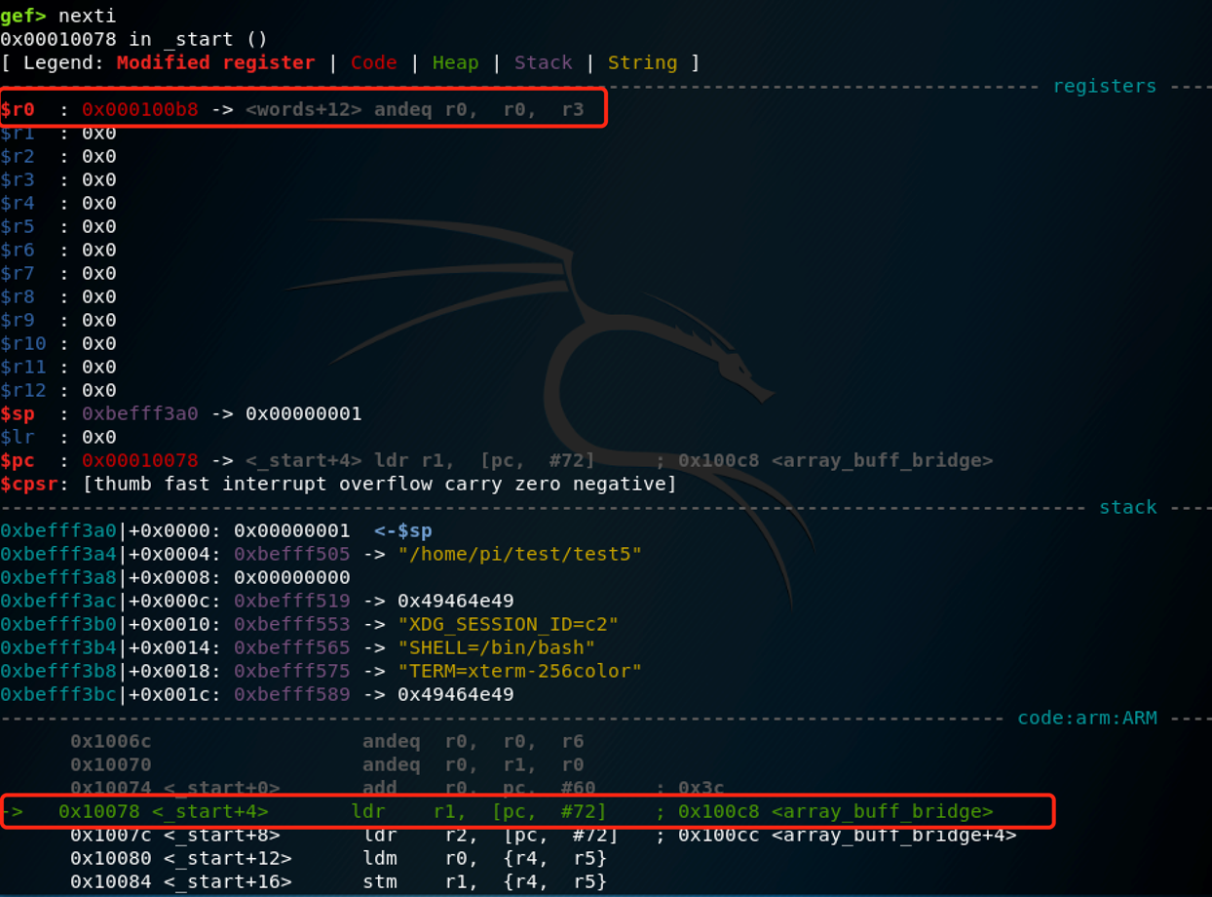Click pointer 0xbefff589 in the stack

click(291, 694)
